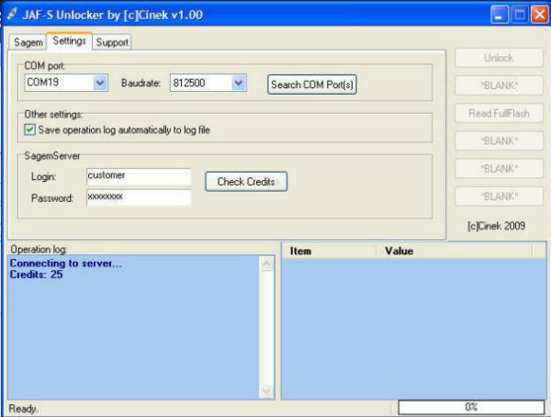This screenshot has height=417, width=551.
Task: Click the 'Ready.' status bar text
Action: [x=23, y=409]
